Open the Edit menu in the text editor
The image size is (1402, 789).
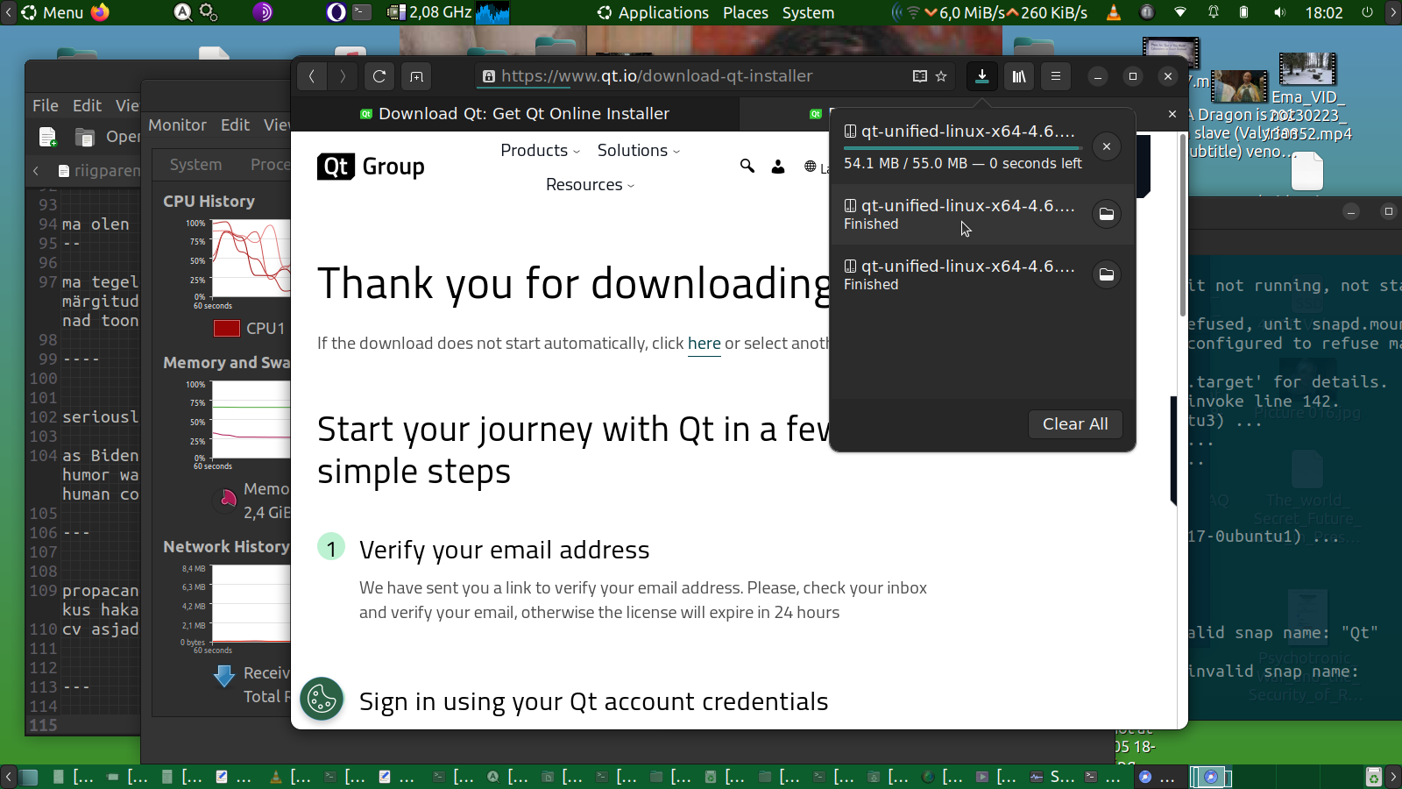coord(87,105)
